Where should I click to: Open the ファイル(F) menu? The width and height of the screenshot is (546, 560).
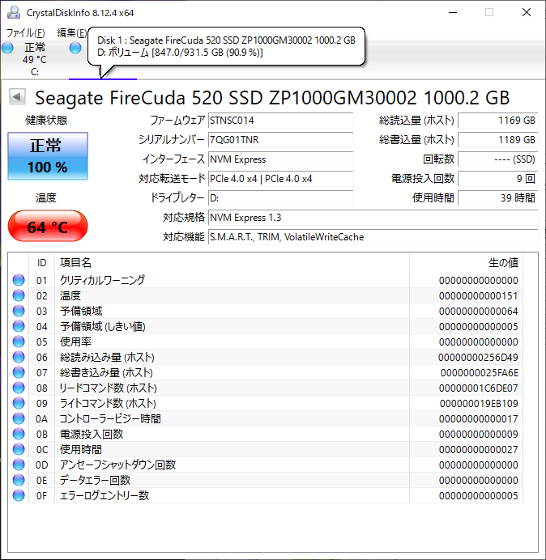26,32
